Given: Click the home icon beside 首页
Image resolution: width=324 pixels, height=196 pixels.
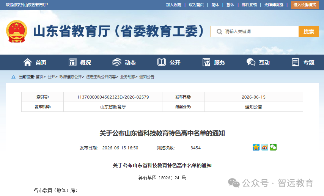Looking at the screenshot, I should (27, 62).
